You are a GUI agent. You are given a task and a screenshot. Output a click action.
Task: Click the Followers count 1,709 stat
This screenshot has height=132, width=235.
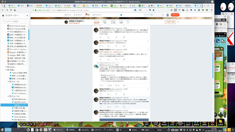[x=113, y=22]
